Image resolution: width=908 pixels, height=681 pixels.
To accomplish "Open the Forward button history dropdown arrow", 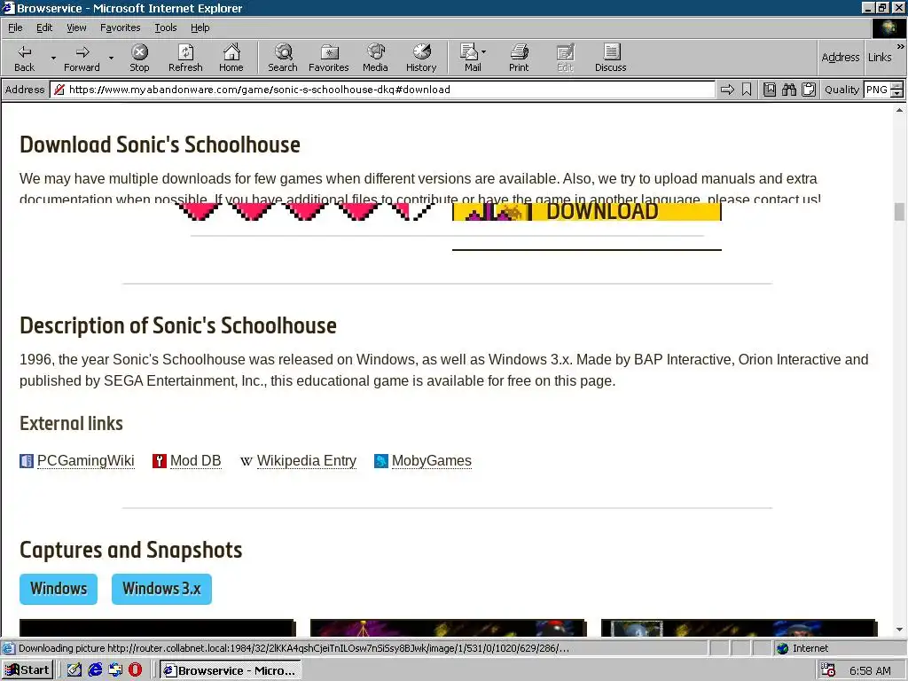I will click(111, 58).
